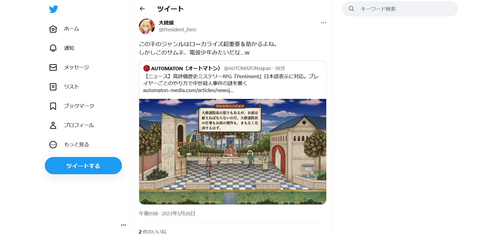Open the @President_Zero profile handle
503x236 pixels.
pyautogui.click(x=177, y=30)
